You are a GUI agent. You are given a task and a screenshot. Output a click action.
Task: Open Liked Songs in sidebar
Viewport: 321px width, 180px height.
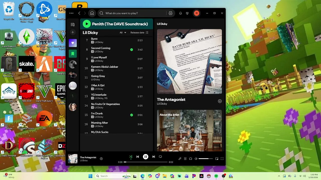(x=73, y=43)
